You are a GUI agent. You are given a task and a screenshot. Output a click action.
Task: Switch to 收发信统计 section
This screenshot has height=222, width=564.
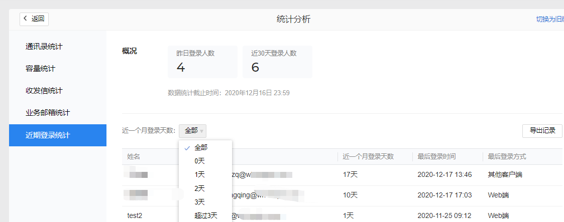click(x=44, y=91)
